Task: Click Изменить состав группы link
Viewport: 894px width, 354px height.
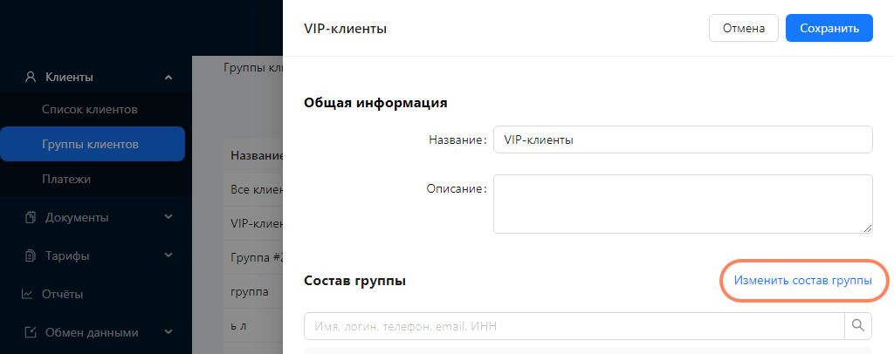Action: coord(803,281)
